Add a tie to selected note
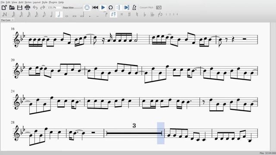This screenshot has height=155, width=276. tap(105, 14)
